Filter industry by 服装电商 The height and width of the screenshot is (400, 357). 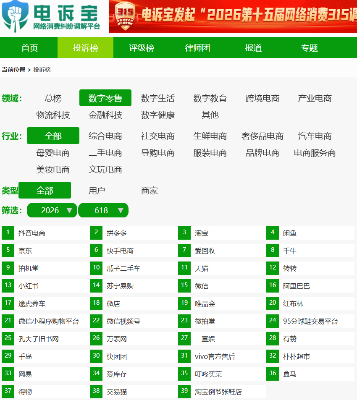(210, 152)
